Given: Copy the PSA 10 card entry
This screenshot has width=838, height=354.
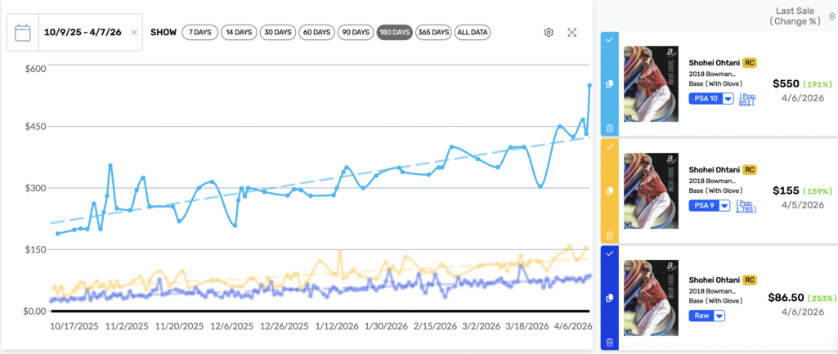Looking at the screenshot, I should pyautogui.click(x=609, y=84).
